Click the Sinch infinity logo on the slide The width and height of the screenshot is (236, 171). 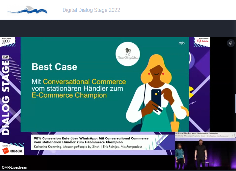[x=181, y=43]
